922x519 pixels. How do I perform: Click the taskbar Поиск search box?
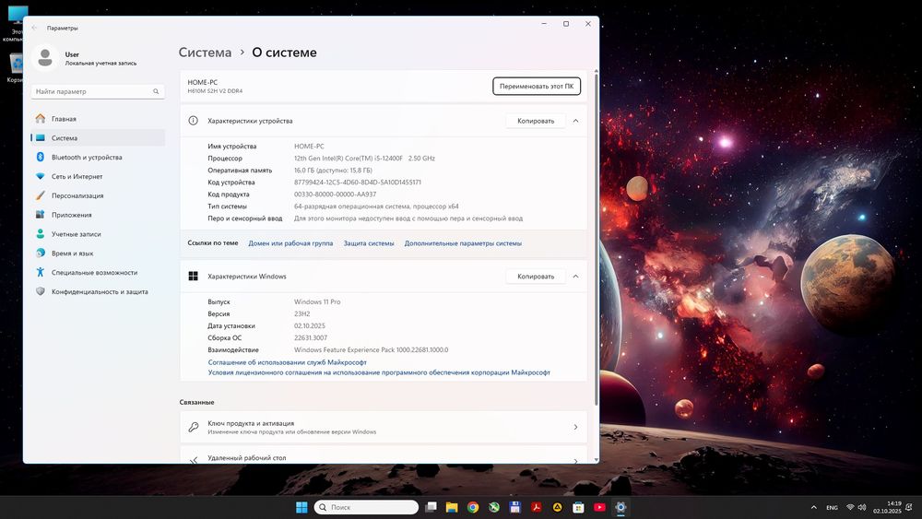pos(366,507)
